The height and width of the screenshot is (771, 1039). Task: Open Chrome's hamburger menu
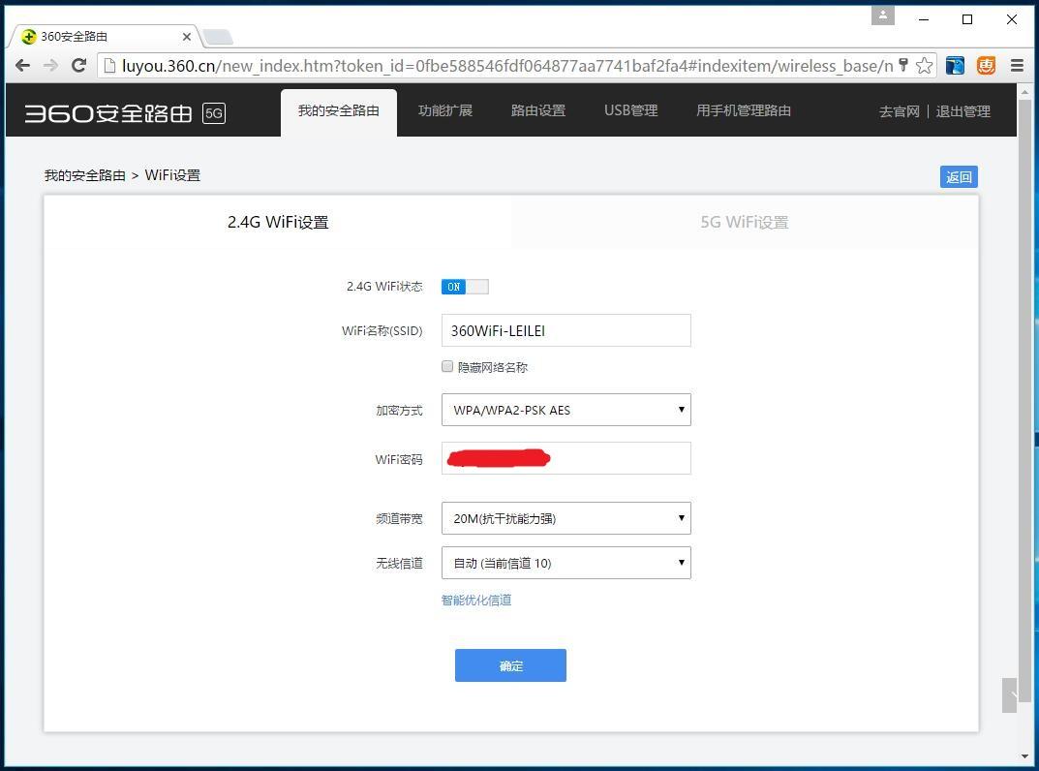[x=1018, y=65]
